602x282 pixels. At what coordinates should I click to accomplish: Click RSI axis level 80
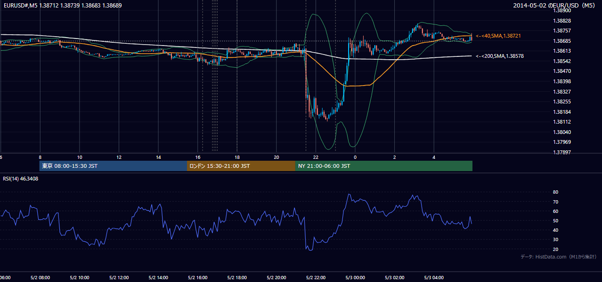[555, 192]
